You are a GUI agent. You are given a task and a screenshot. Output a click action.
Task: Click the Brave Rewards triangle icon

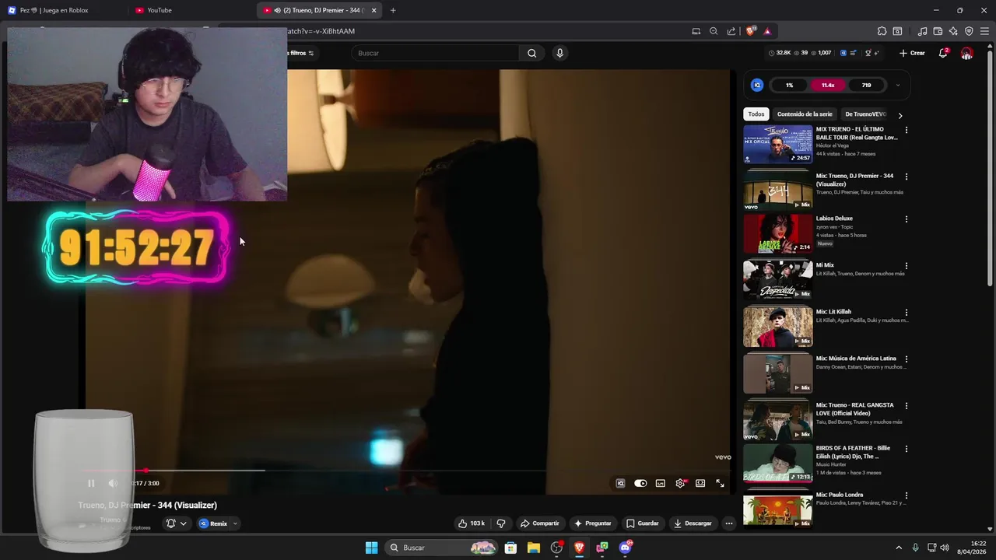pyautogui.click(x=767, y=31)
